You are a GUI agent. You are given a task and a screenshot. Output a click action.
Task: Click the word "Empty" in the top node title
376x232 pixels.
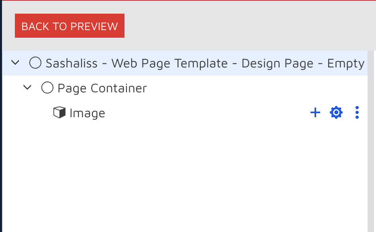click(346, 63)
